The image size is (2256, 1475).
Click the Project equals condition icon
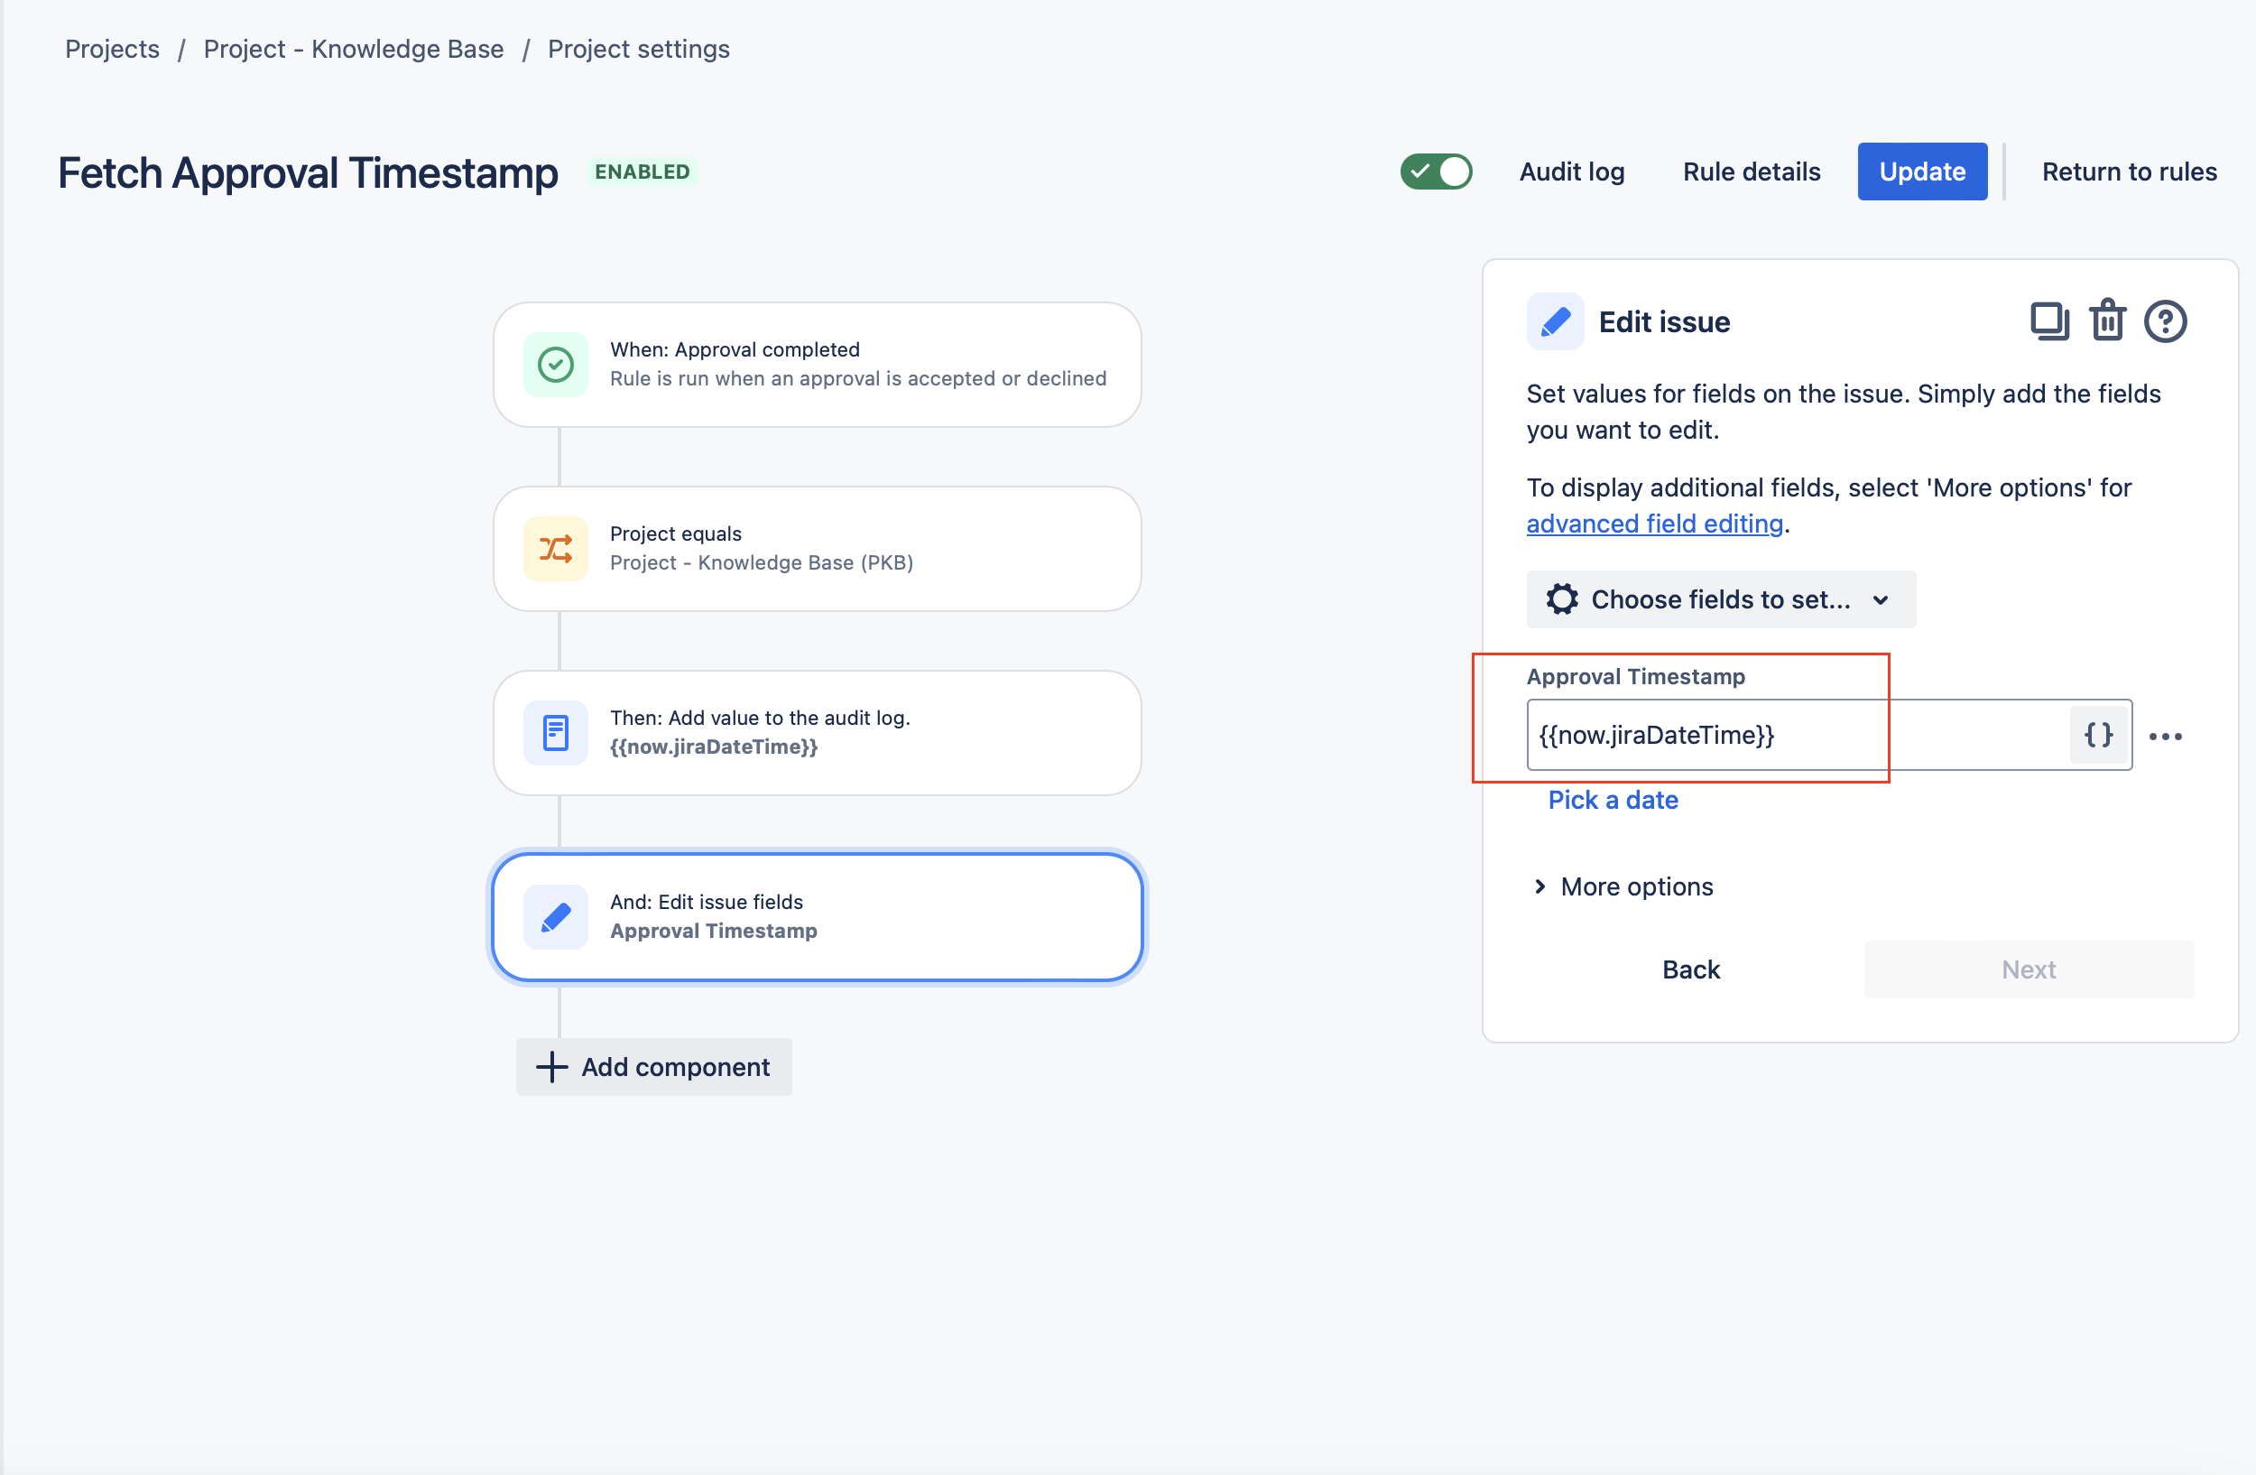click(x=556, y=549)
